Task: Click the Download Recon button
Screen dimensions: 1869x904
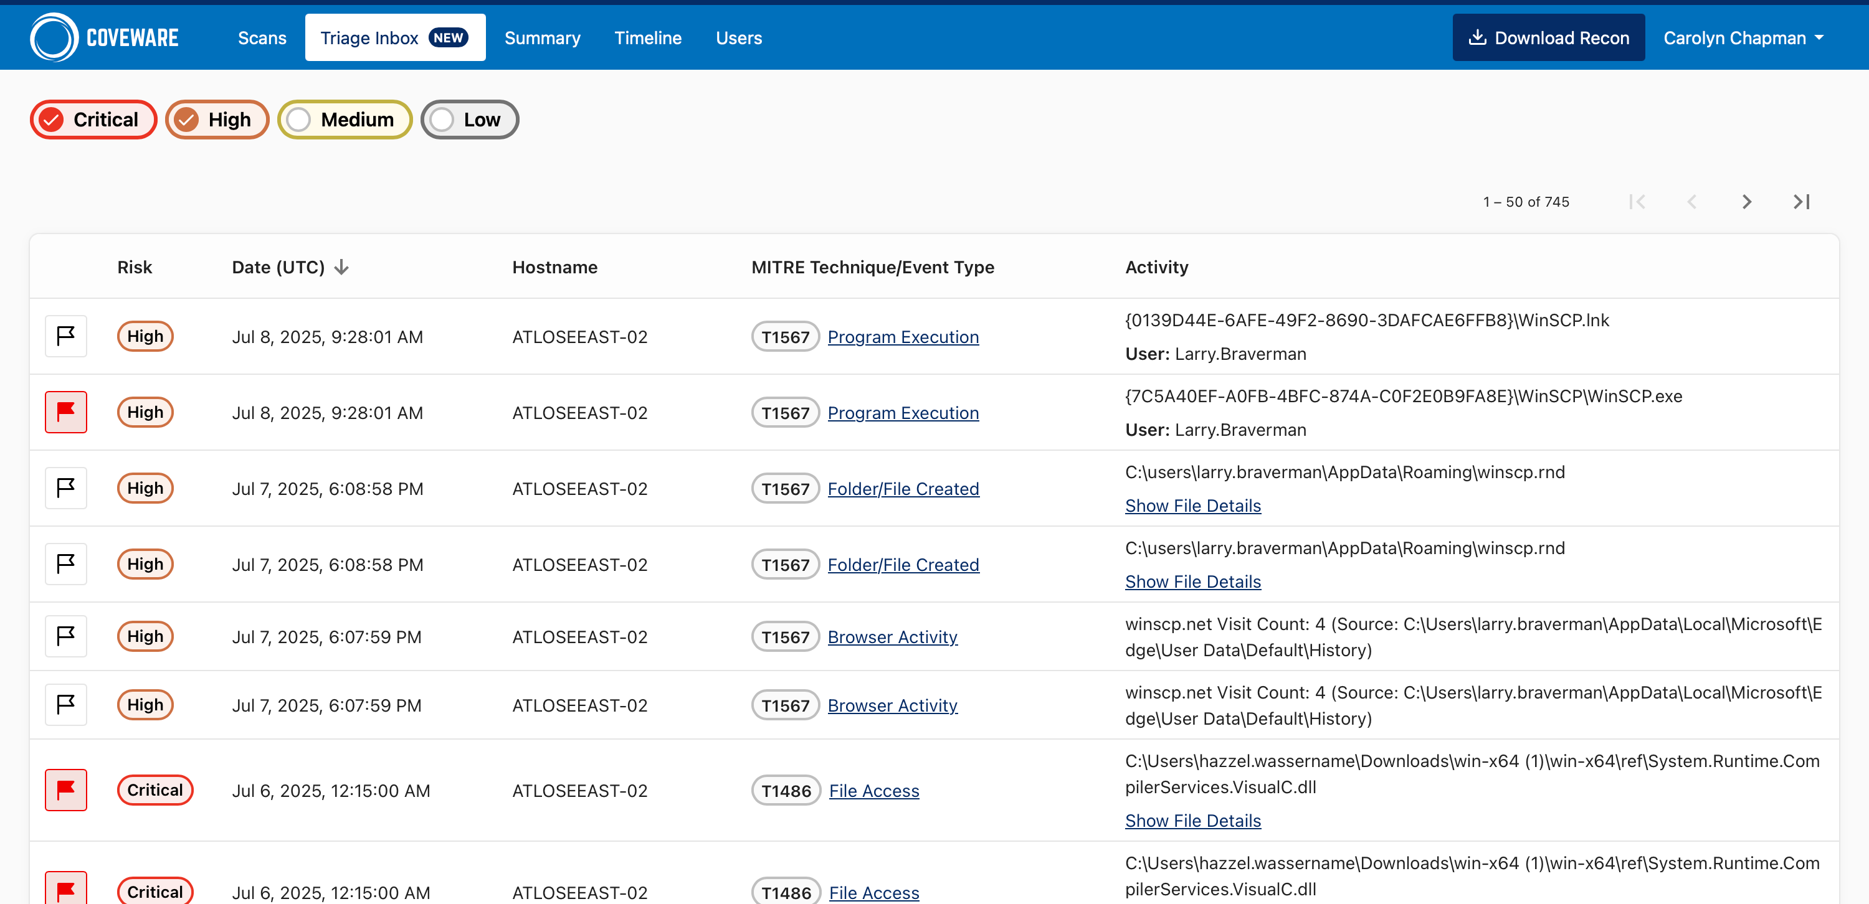Action: [1548, 38]
